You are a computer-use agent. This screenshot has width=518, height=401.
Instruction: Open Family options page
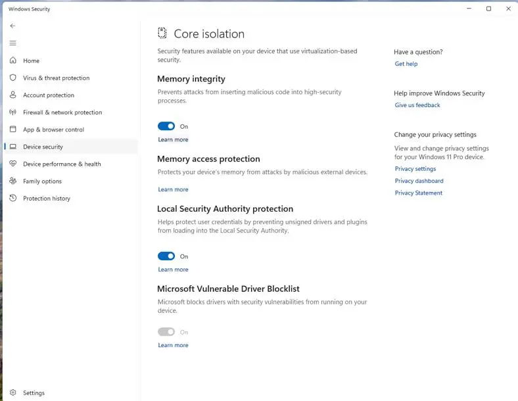(42, 181)
